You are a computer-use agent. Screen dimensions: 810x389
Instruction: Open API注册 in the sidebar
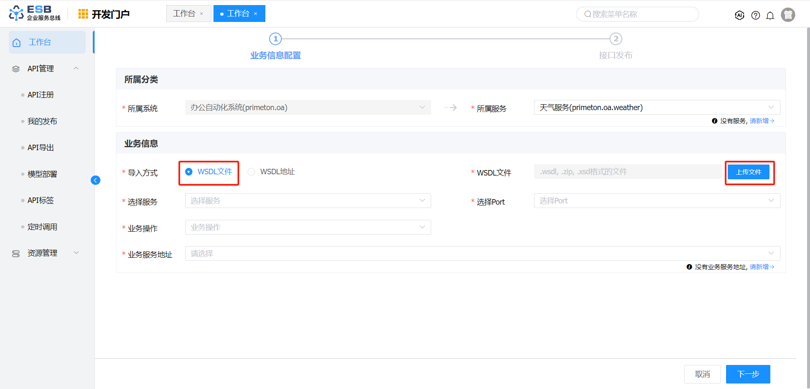click(40, 95)
